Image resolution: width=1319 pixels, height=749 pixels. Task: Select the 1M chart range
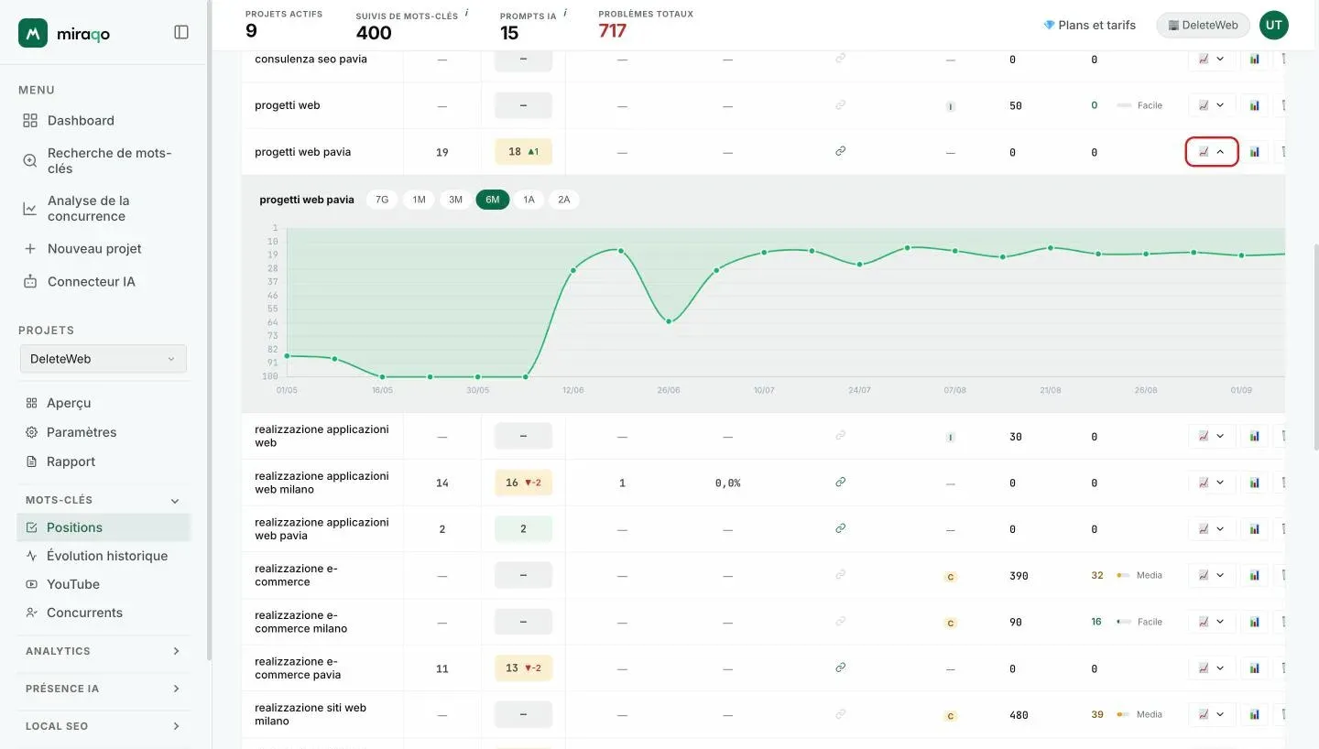(x=419, y=200)
